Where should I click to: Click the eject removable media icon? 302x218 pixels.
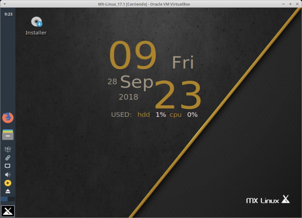click(8, 191)
